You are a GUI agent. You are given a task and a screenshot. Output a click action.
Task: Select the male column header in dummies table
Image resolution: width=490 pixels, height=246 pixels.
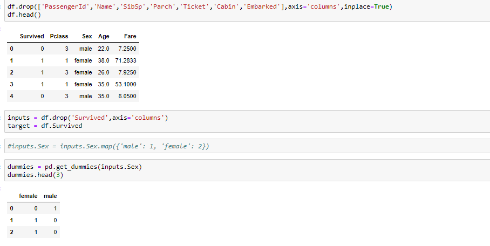pyautogui.click(x=50, y=196)
